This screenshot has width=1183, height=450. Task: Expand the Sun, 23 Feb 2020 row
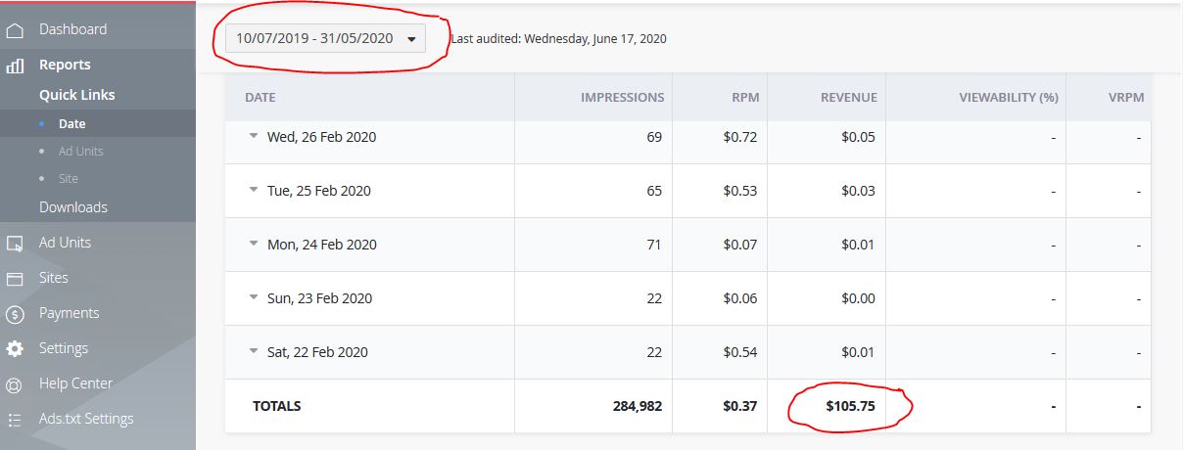254,298
